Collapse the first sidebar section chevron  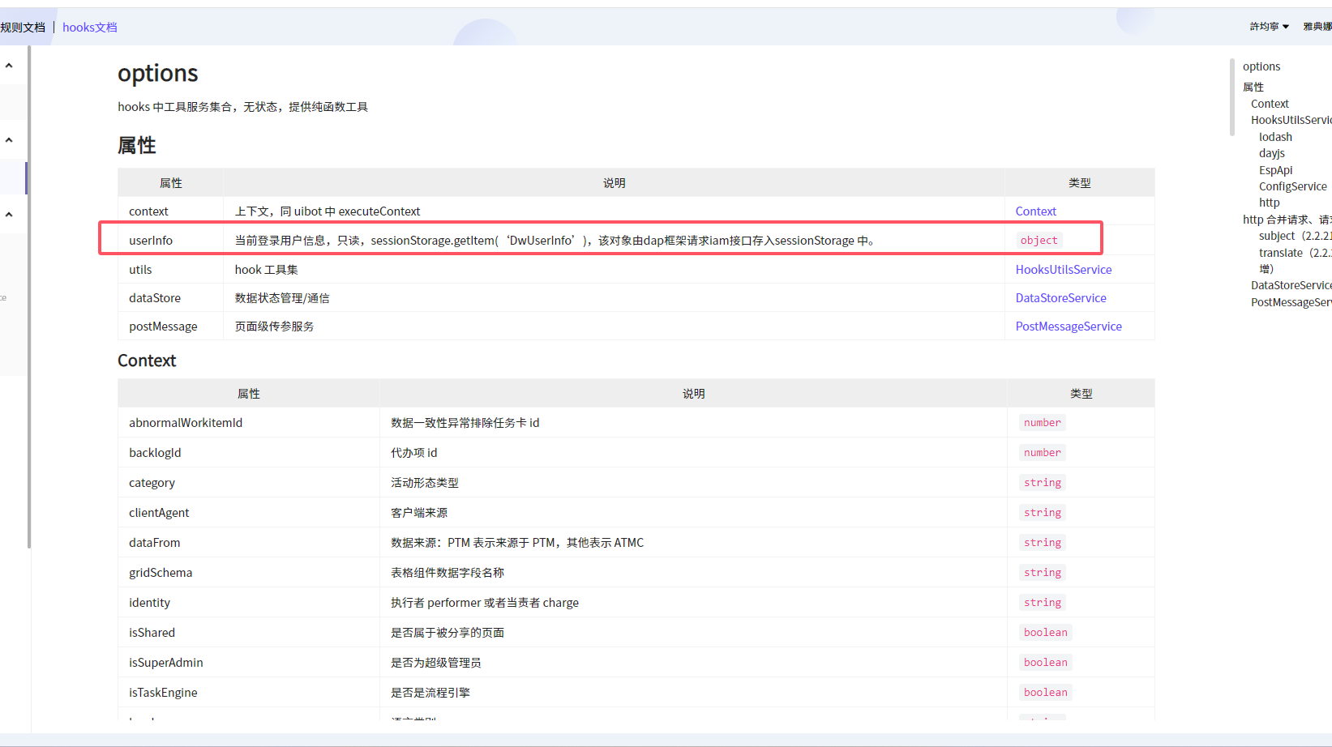[9, 66]
